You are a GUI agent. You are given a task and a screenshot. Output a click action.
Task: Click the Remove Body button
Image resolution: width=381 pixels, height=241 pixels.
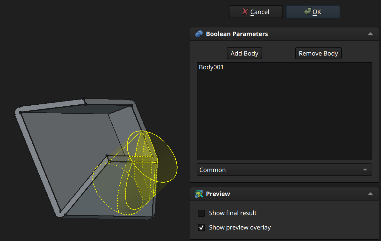318,53
